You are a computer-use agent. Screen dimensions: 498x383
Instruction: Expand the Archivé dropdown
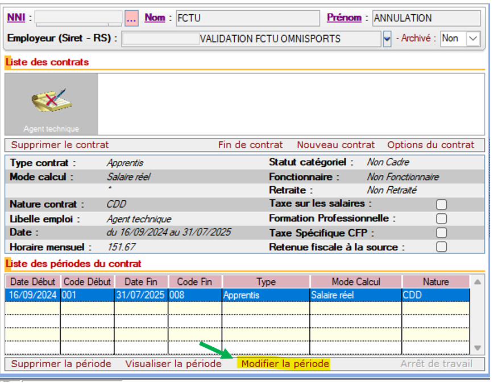(474, 39)
